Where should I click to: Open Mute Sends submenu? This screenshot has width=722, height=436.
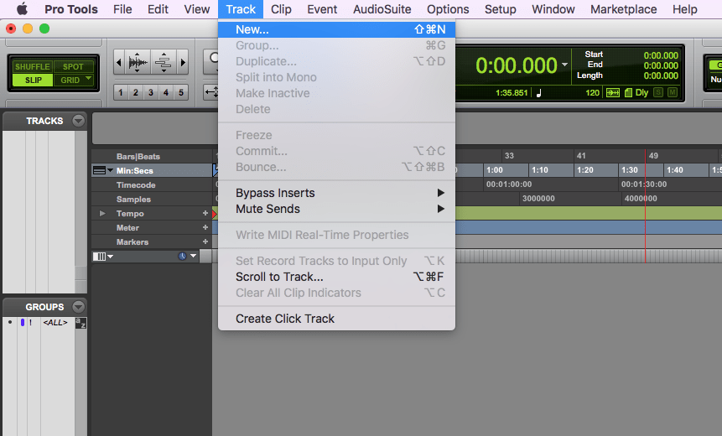[x=336, y=209]
